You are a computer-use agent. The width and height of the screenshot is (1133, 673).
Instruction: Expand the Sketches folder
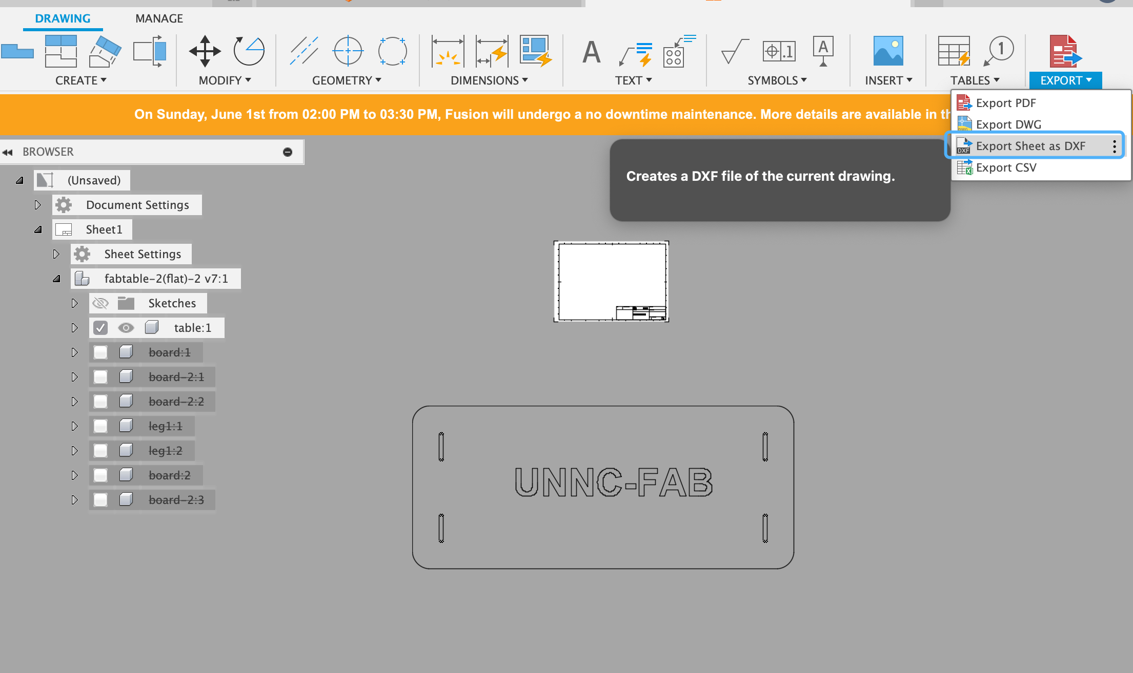pos(74,303)
